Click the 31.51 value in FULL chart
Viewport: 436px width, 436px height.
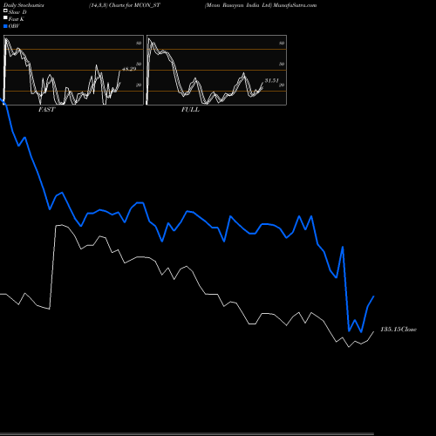(272, 80)
